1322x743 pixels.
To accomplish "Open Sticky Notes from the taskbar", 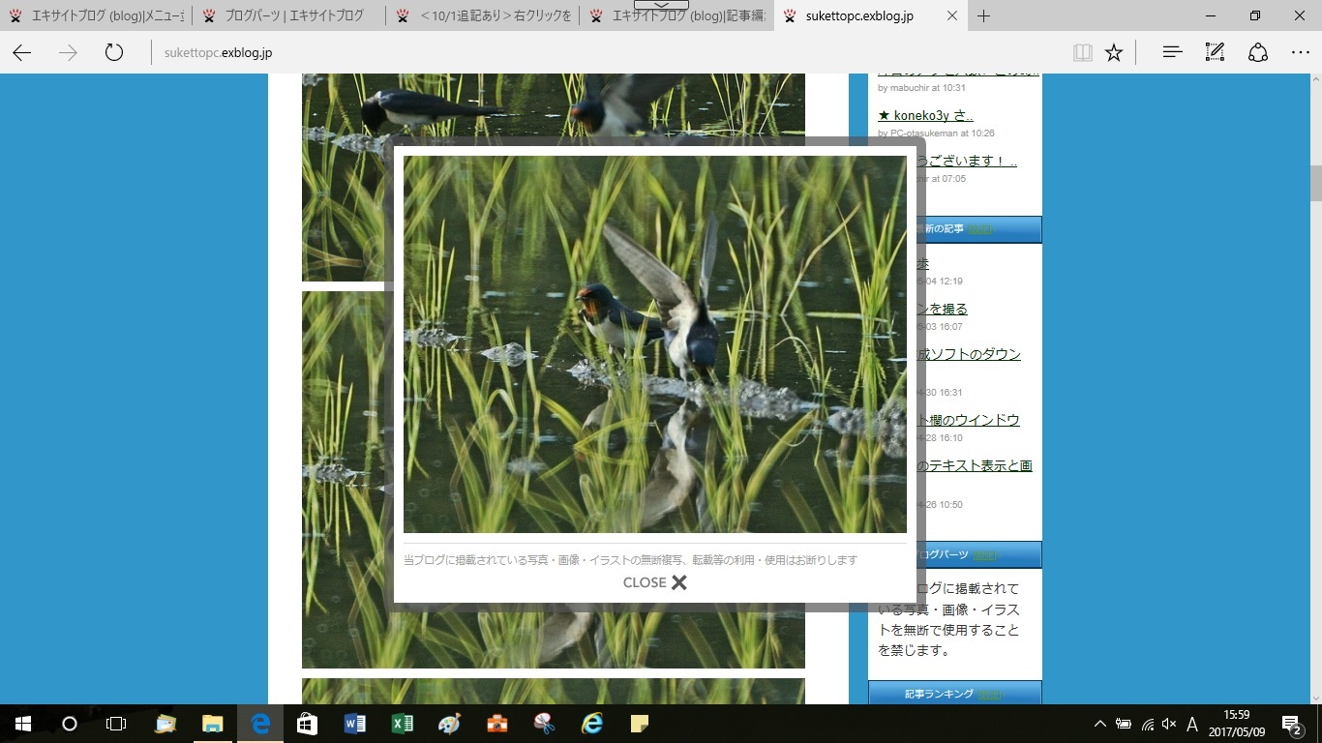I will point(639,724).
